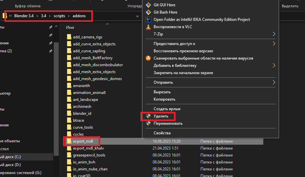Click the IntelliJ IDEA icon in context menu
The image size is (305, 177).
[x=148, y=20]
